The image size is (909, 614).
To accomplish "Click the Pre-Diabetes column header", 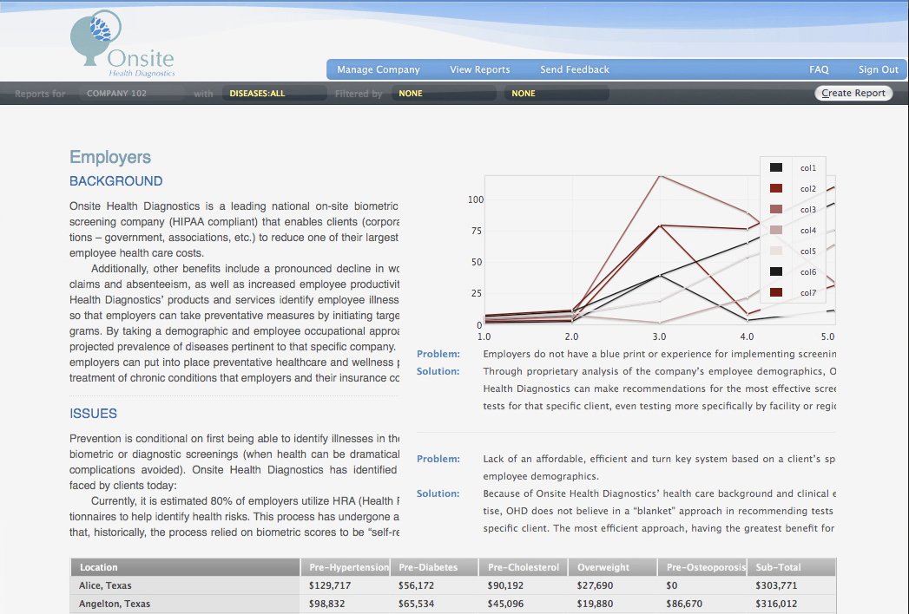I will tap(434, 567).
